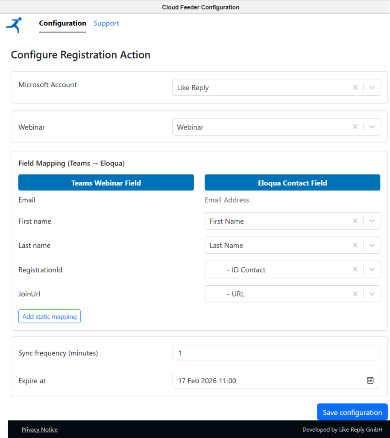Image resolution: width=390 pixels, height=438 pixels.
Task: Click the Expire at date field
Action: pos(265,380)
